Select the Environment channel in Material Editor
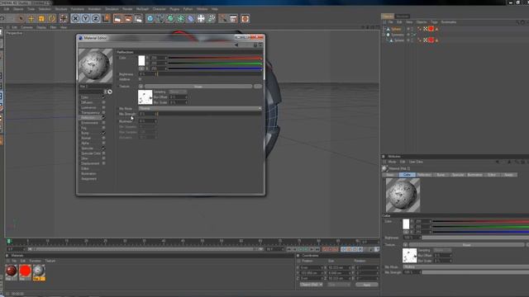Viewport: 529px width, 297px height. pyautogui.click(x=90, y=123)
